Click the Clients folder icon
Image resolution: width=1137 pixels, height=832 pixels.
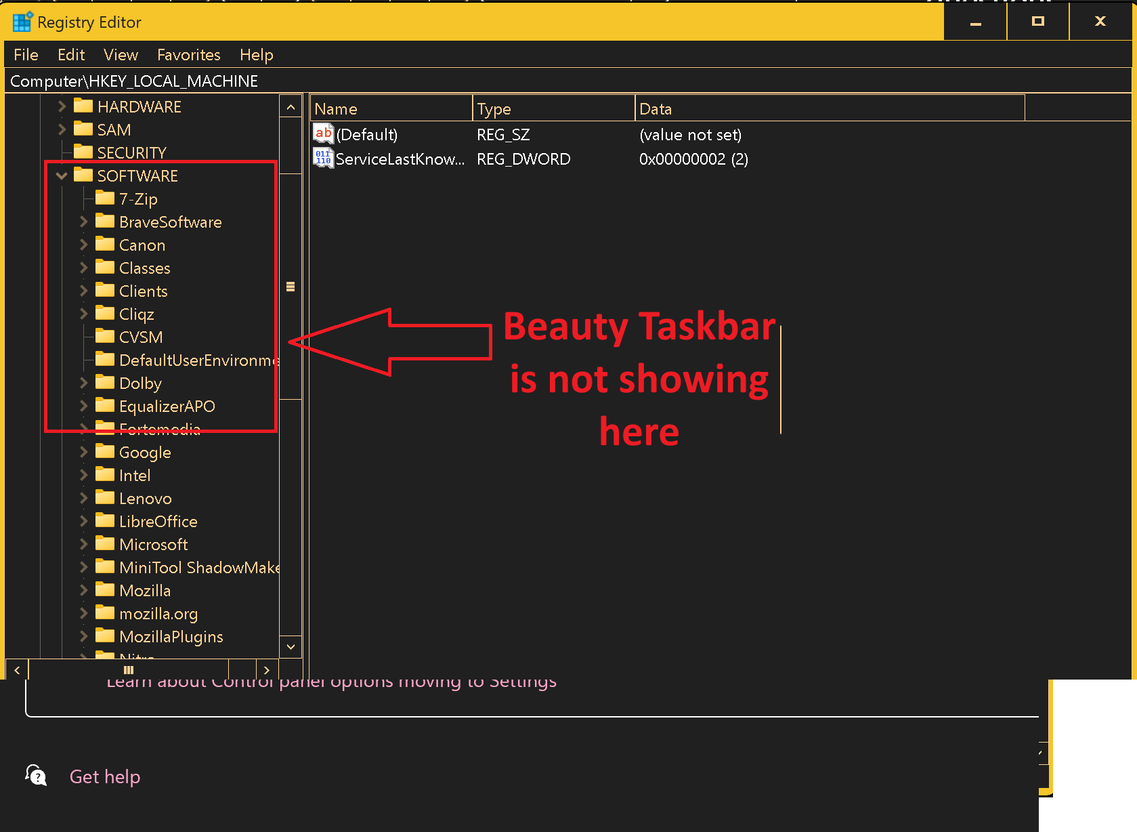click(105, 290)
